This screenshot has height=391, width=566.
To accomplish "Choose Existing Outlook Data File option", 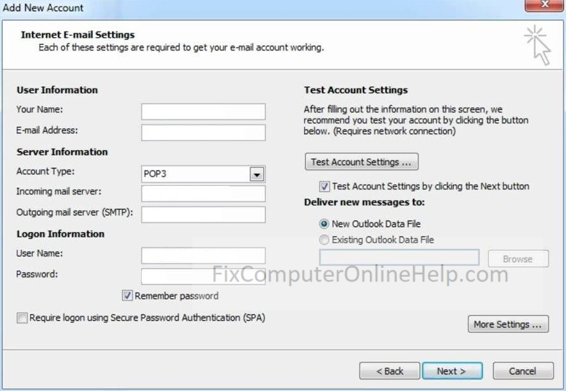I will pyautogui.click(x=324, y=240).
